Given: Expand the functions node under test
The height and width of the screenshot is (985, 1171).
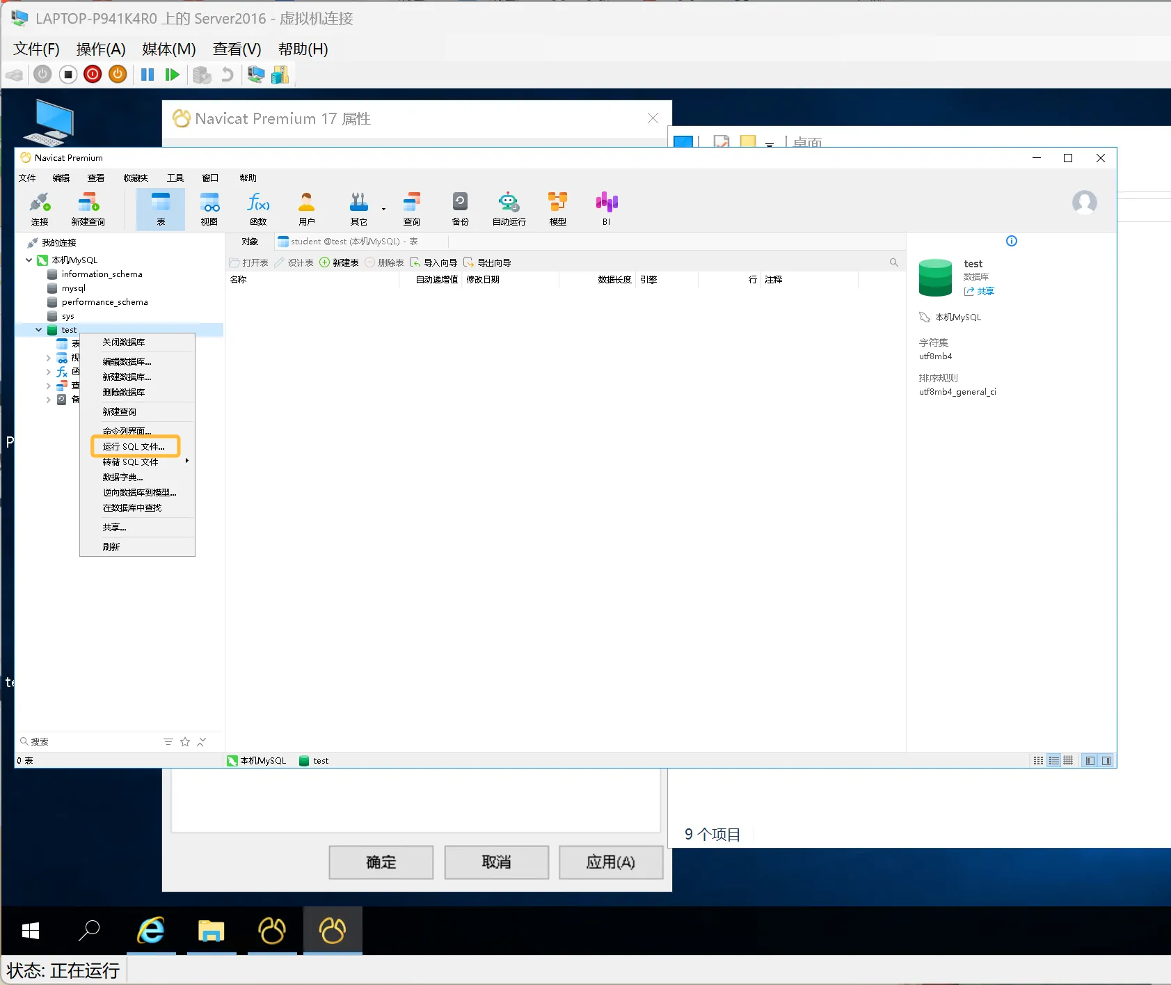Looking at the screenshot, I should coord(48,372).
